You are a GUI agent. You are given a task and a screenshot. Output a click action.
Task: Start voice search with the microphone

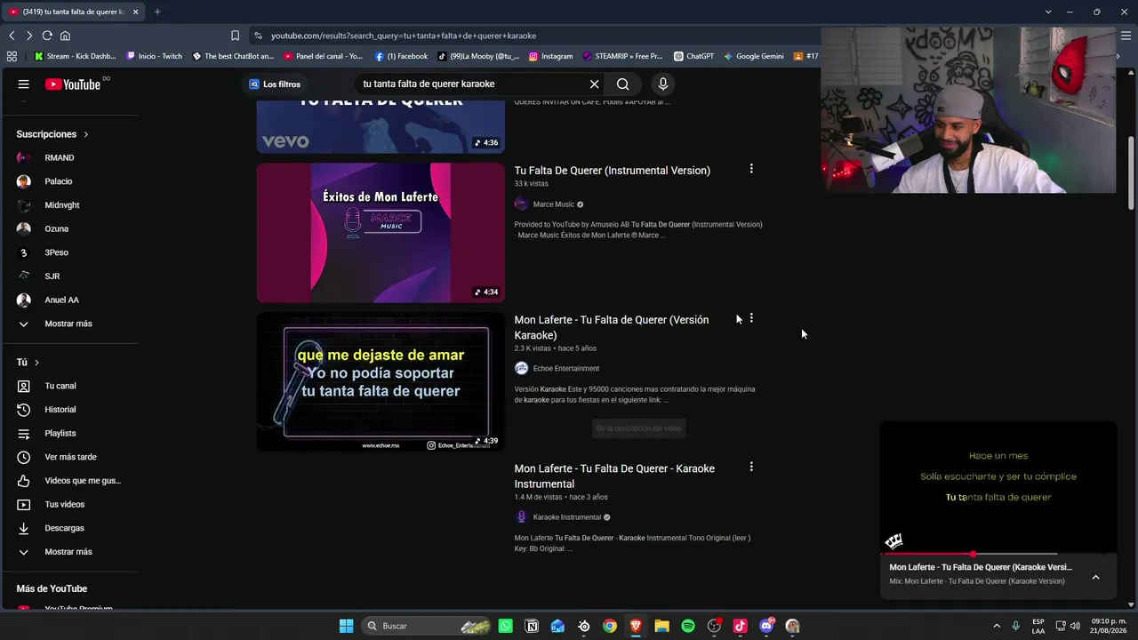point(662,84)
